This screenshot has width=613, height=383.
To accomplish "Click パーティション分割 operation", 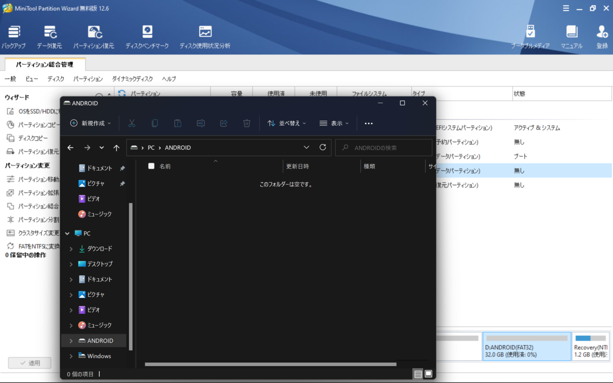I will point(33,220).
